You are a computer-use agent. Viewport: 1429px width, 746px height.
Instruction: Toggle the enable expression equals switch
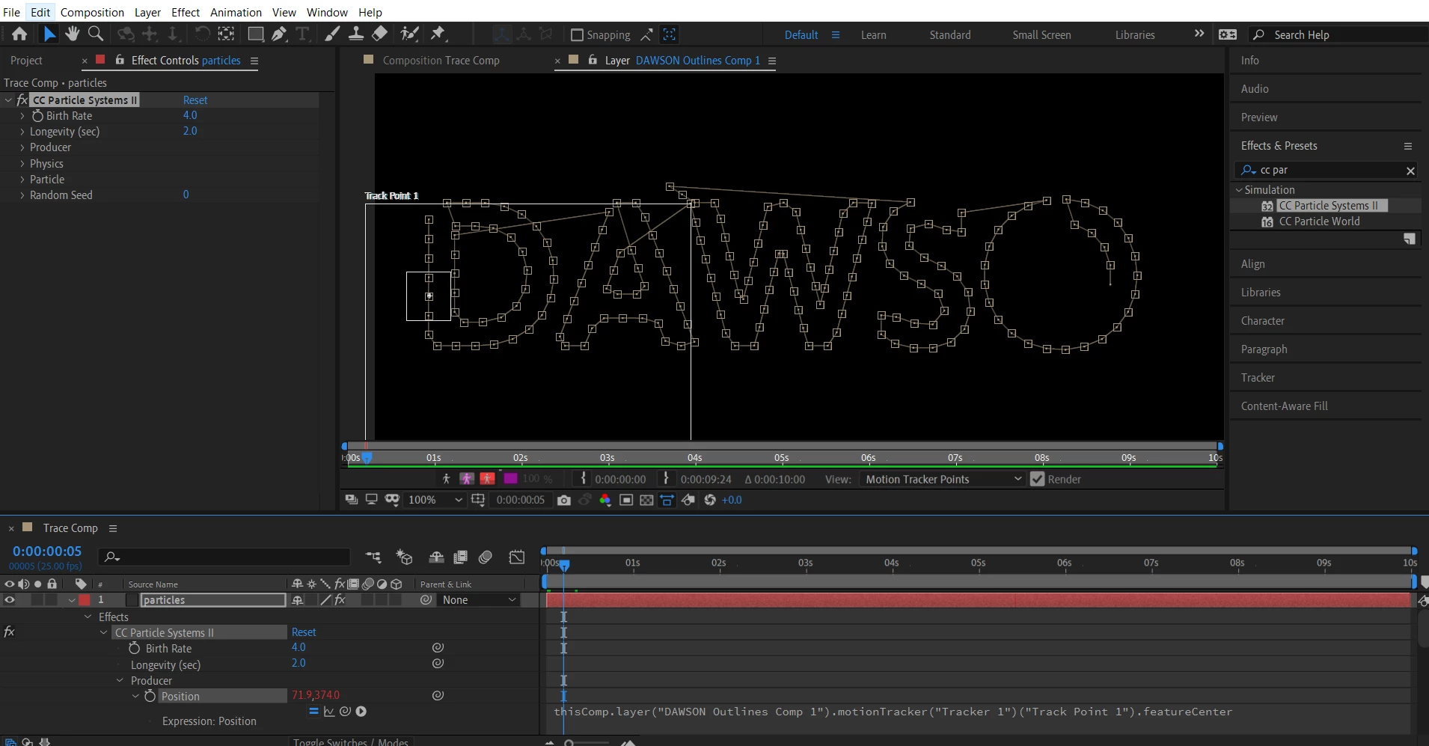click(x=313, y=712)
